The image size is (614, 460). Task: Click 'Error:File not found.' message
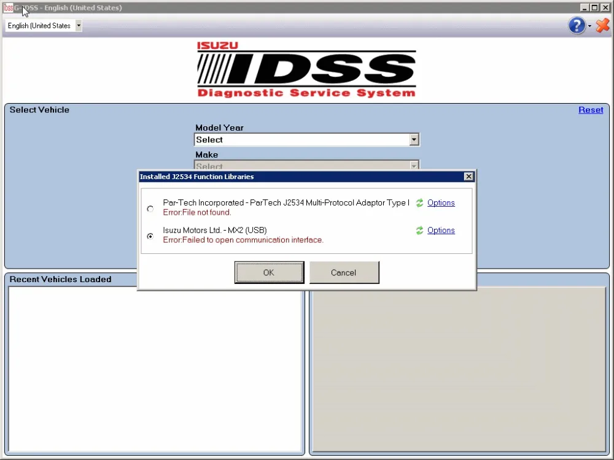197,212
